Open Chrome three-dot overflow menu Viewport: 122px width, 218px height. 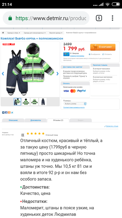(112, 18)
